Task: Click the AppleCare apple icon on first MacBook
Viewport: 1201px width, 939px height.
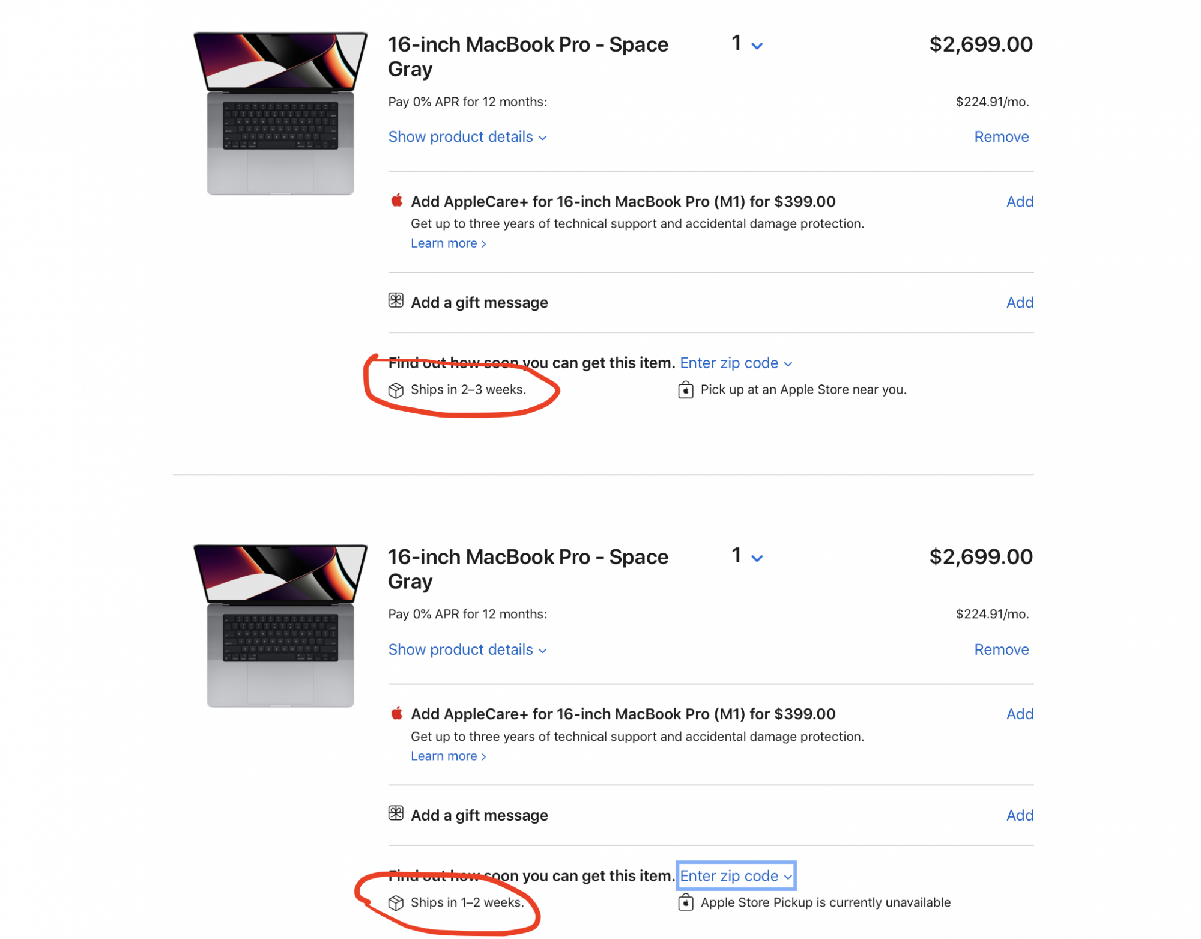Action: point(396,201)
